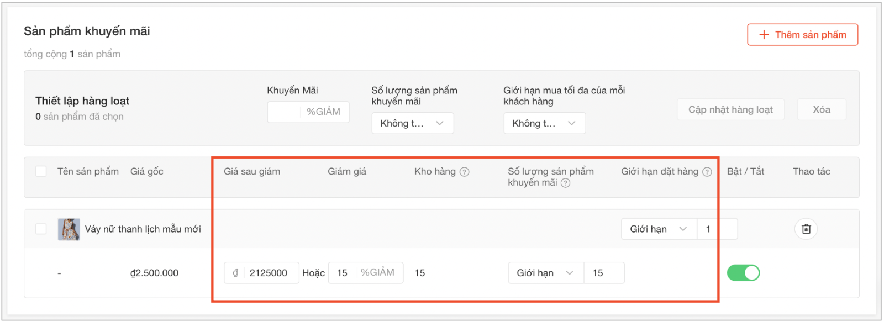Click the trash delete icon for the product

806,229
